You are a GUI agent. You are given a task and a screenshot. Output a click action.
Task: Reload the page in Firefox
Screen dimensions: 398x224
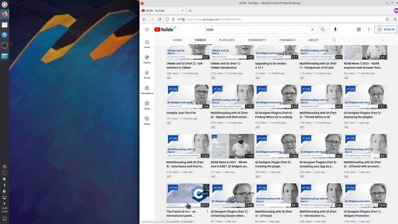tap(159, 19)
